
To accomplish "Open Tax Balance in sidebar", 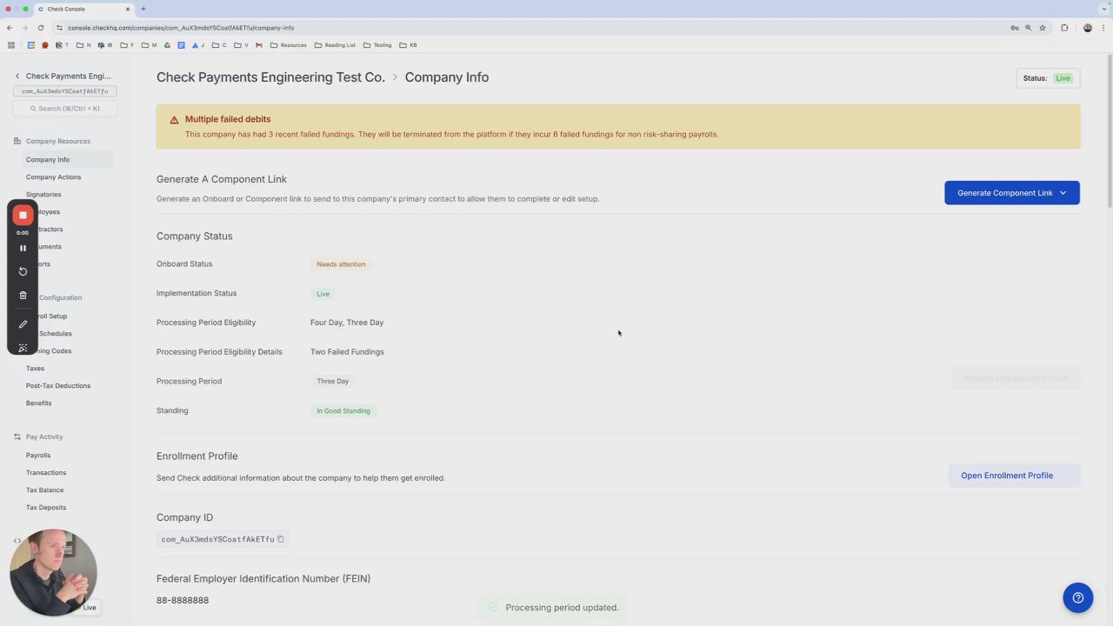I will pyautogui.click(x=45, y=490).
